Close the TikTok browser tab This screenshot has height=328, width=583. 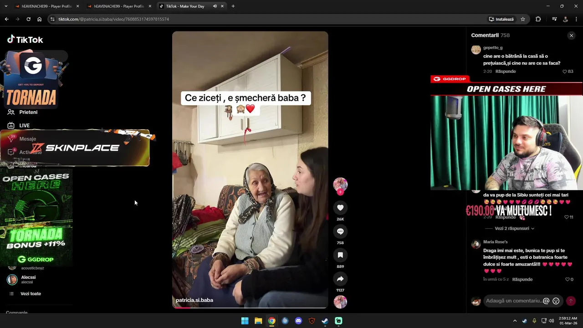tap(222, 6)
